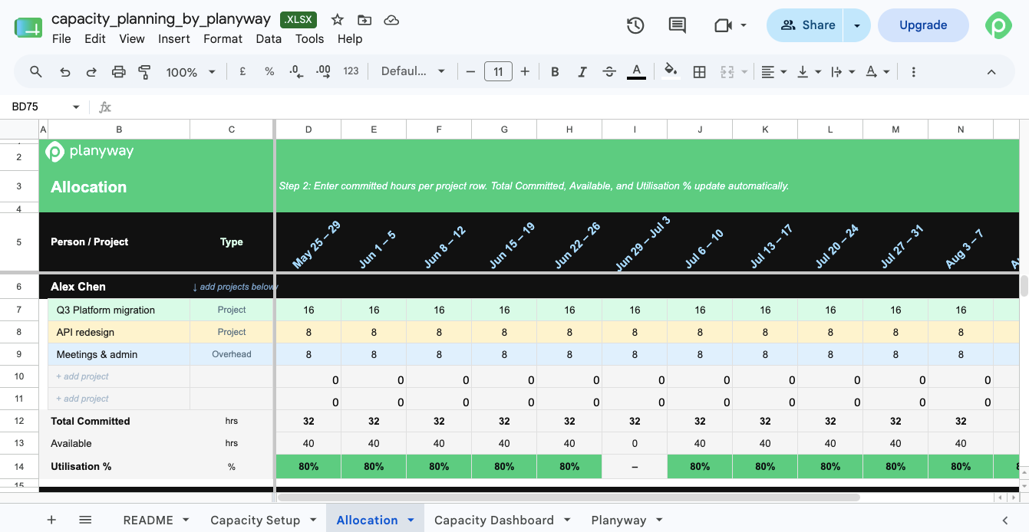This screenshot has width=1029, height=532.
Task: Open the vertical align dropdown
Action: [x=809, y=71]
